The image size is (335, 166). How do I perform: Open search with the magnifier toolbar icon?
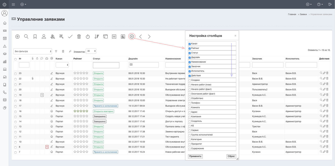(x=26, y=37)
